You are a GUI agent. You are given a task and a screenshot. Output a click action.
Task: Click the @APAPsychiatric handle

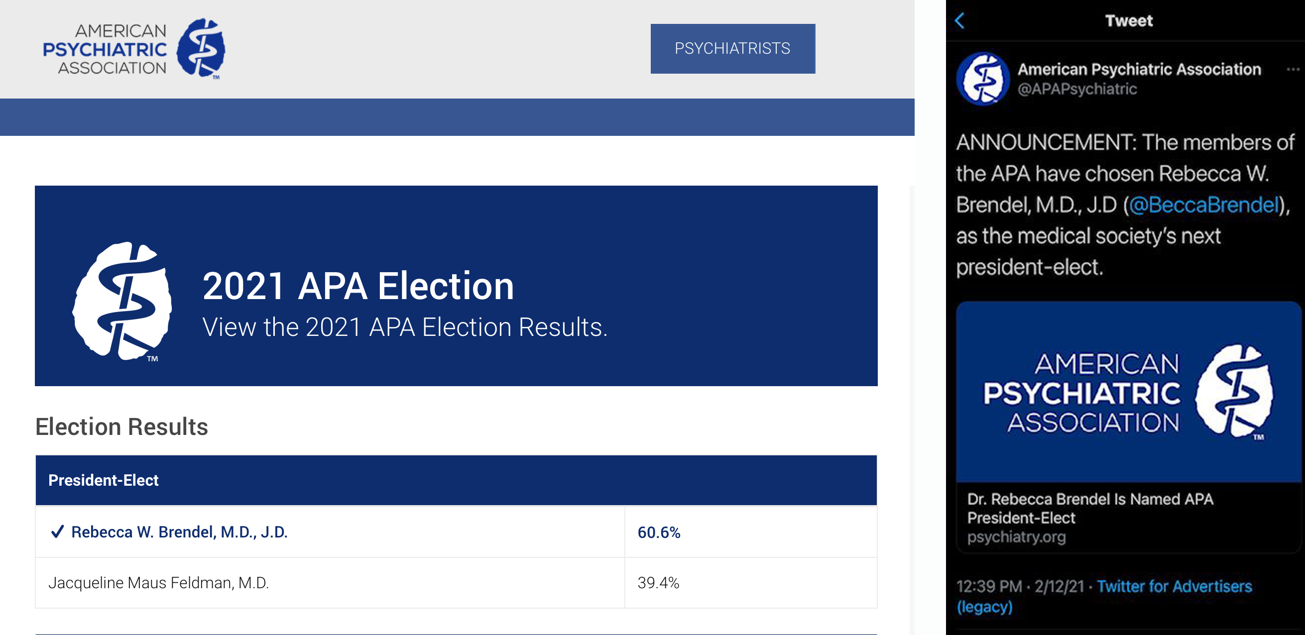(x=1077, y=89)
